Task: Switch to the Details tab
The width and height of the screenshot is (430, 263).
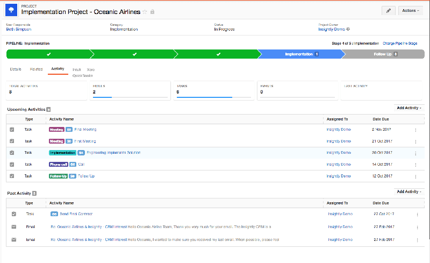Action: click(15, 69)
